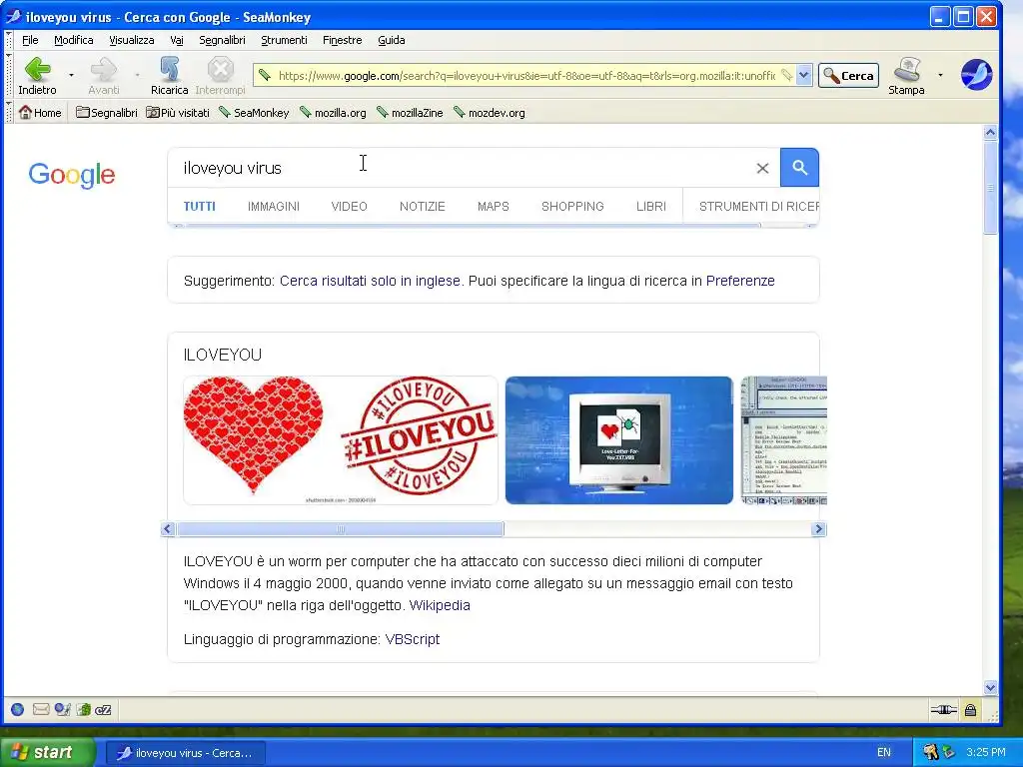
Task: Open the URL bar history dropdown arrow
Action: [x=804, y=75]
